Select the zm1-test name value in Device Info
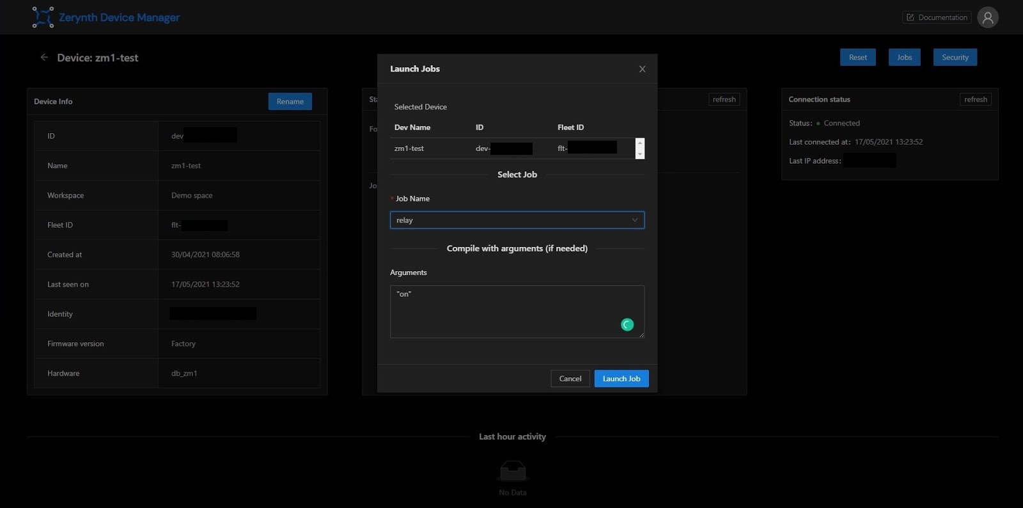 point(186,166)
